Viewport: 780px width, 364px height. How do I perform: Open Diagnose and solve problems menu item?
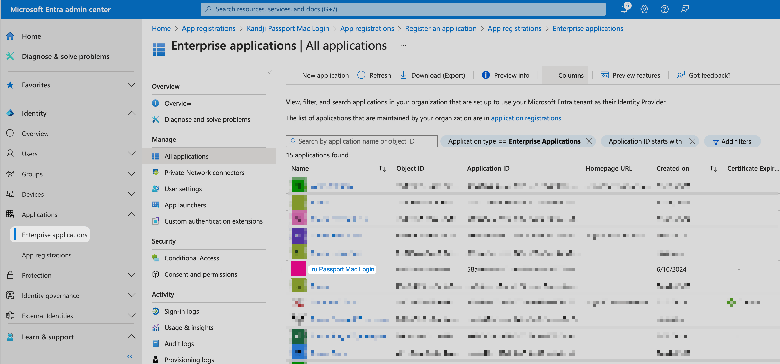coord(207,119)
